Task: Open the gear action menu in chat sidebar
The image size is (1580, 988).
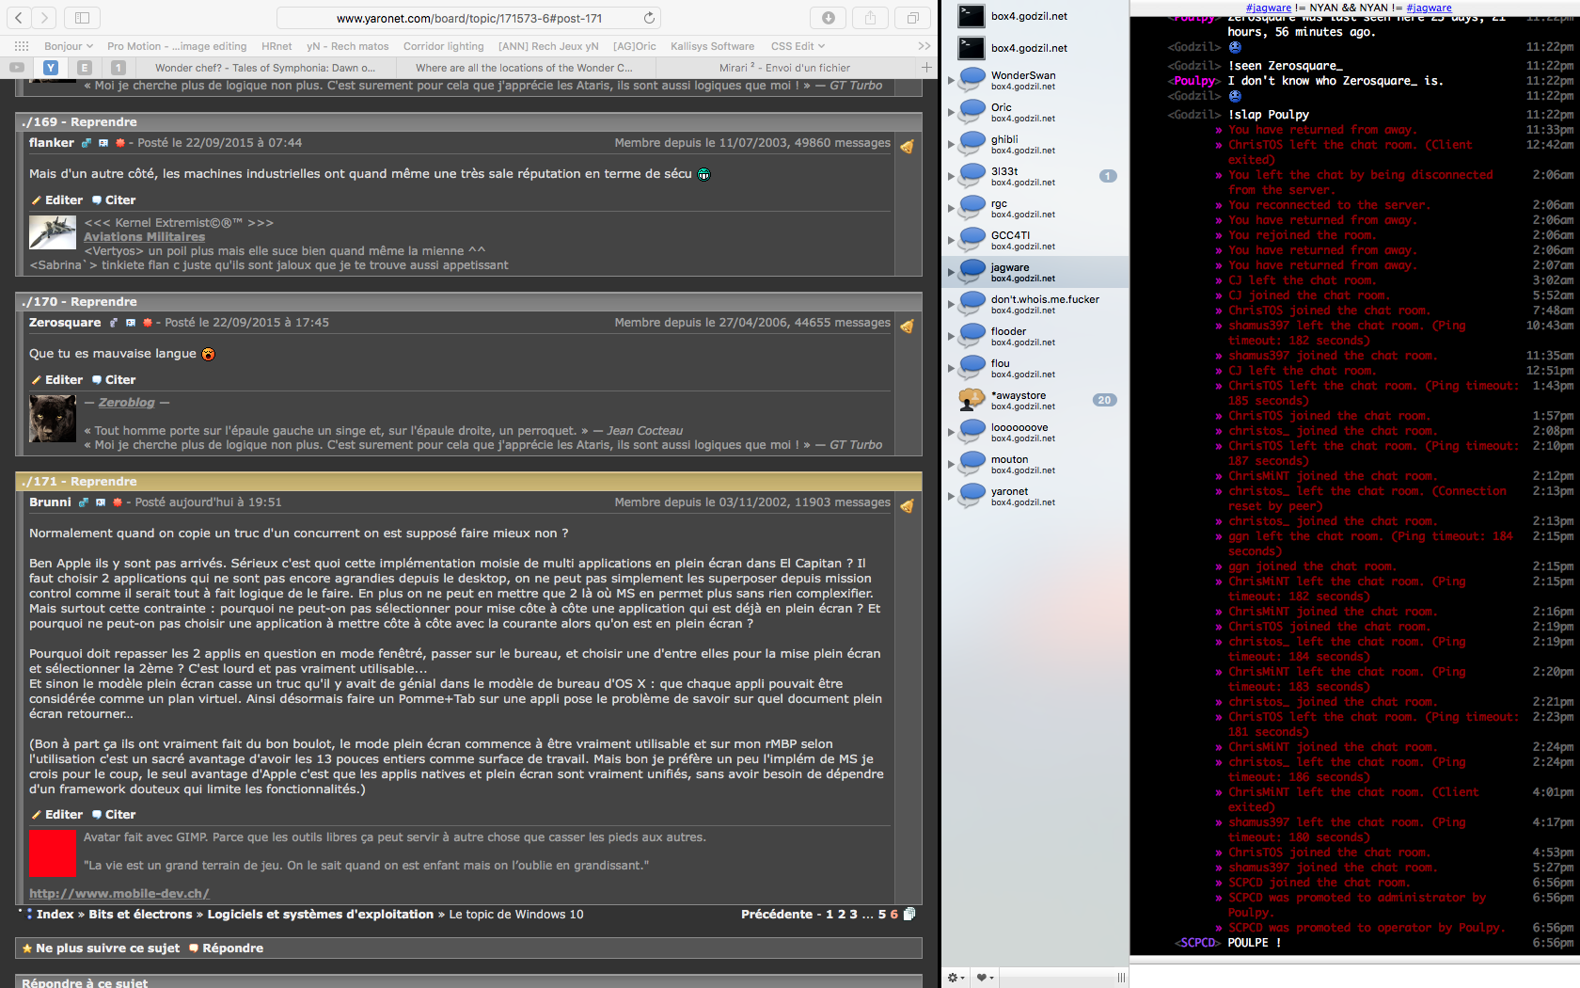Action: (x=956, y=978)
